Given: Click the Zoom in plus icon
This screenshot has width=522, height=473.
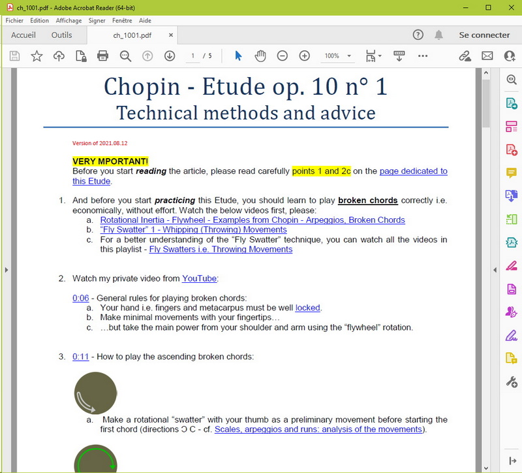Looking at the screenshot, I should click(304, 56).
